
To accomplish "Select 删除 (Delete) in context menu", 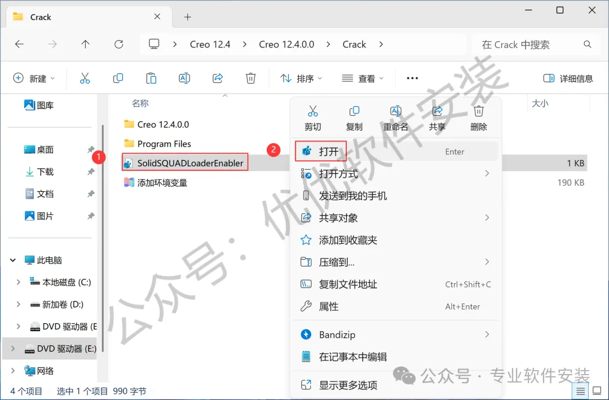I will 479,118.
